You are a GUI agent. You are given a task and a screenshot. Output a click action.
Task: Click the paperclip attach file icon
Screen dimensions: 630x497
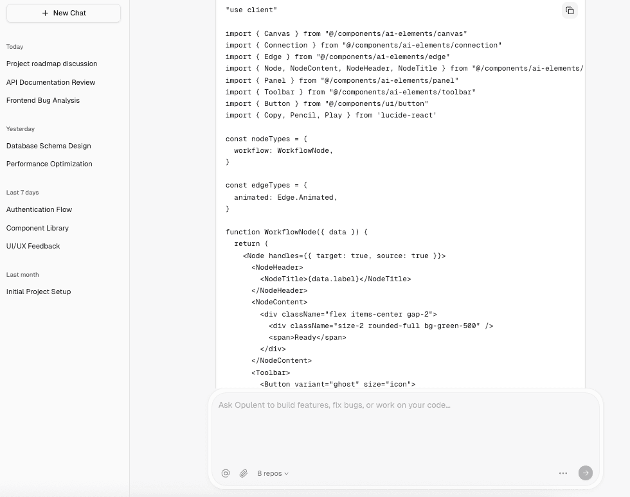pos(244,473)
